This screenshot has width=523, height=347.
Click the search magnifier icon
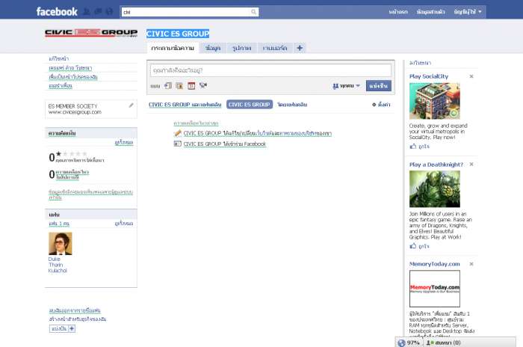tap(254, 12)
